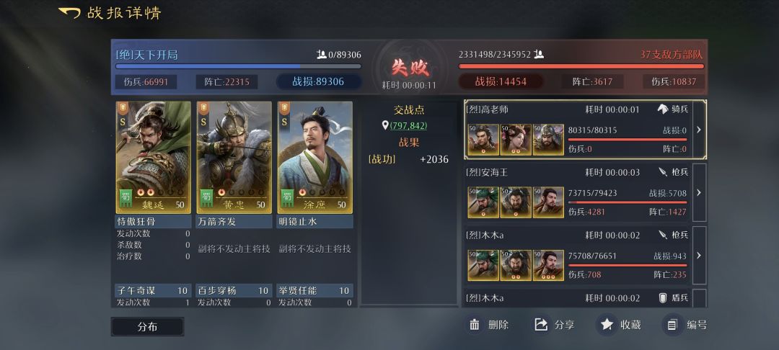
Task: Tap the 编号 document icon
Action: 672,326
